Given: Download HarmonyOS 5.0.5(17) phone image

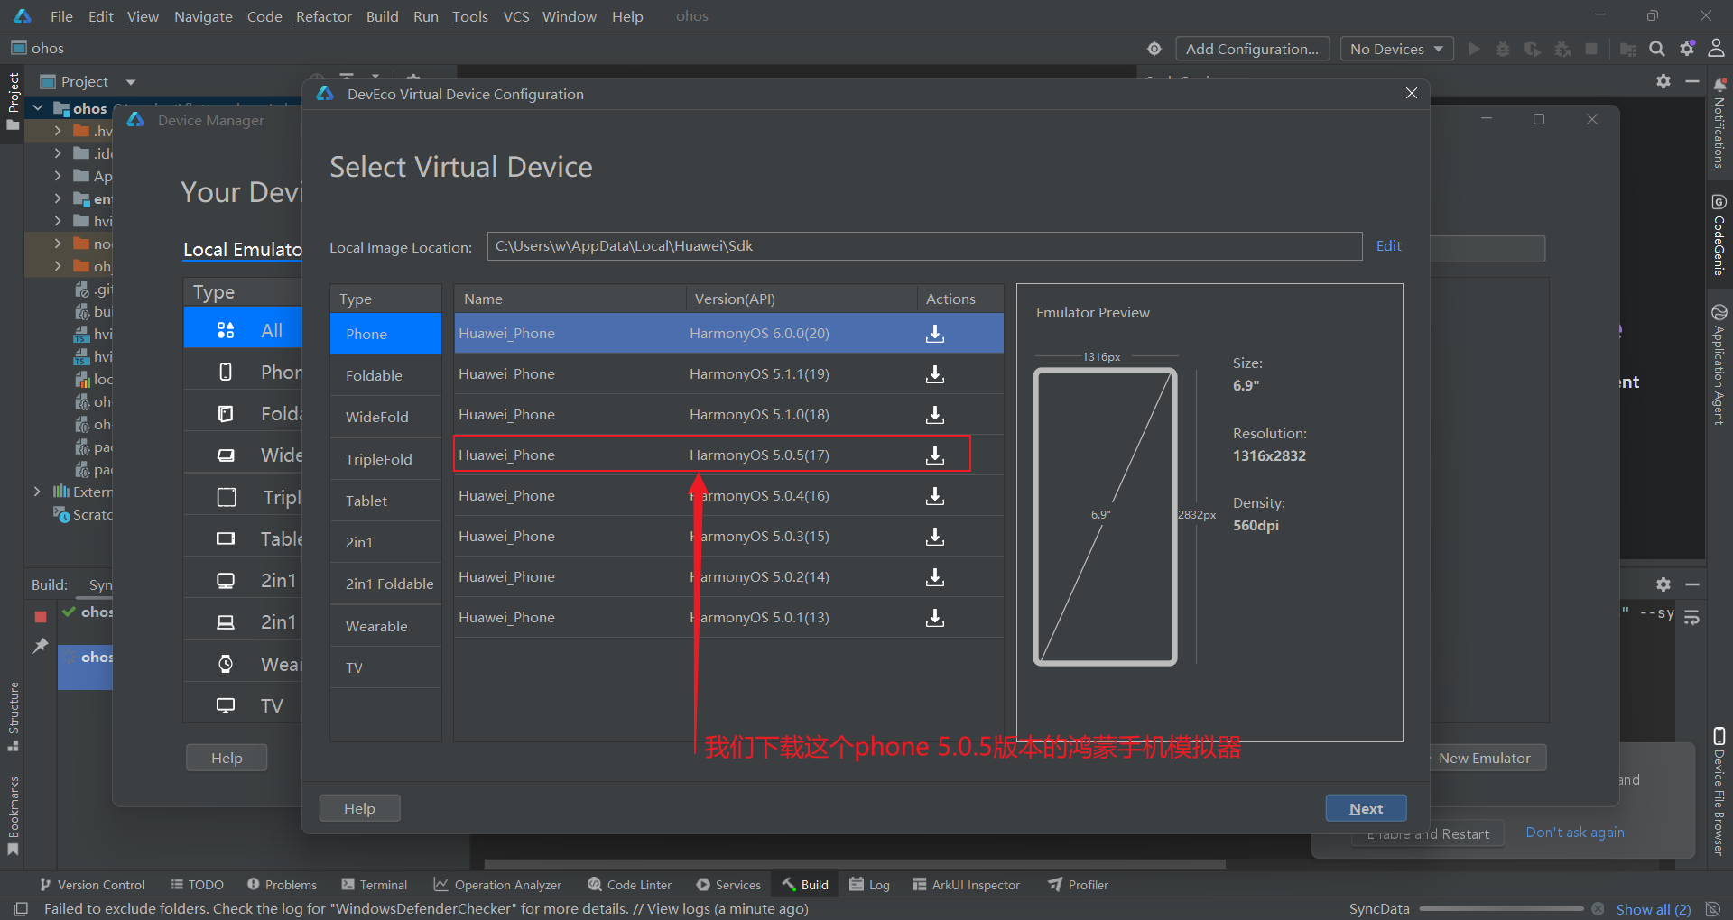Looking at the screenshot, I should pyautogui.click(x=935, y=455).
